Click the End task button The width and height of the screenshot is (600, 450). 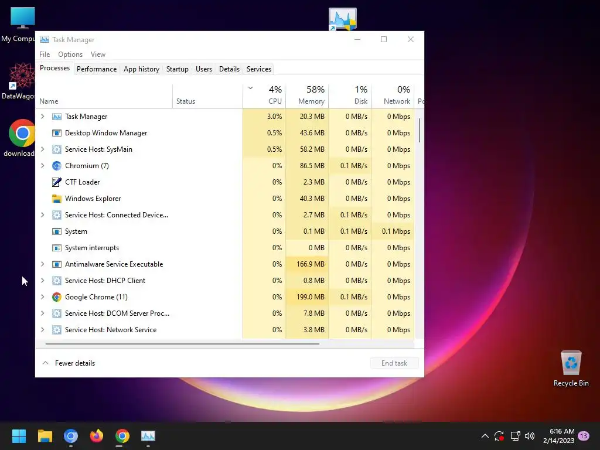[x=394, y=363]
